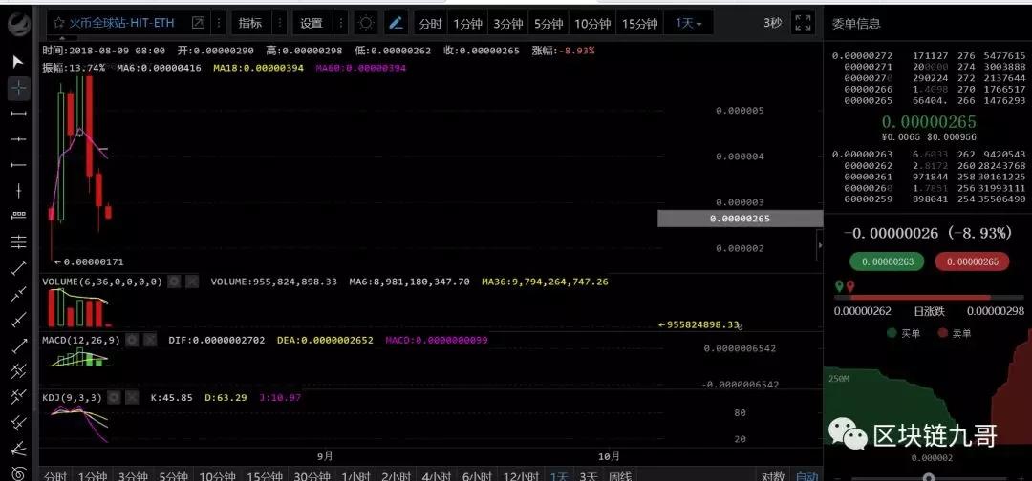
Task: Select the 0.00000259 buy order row
Action: point(929,199)
